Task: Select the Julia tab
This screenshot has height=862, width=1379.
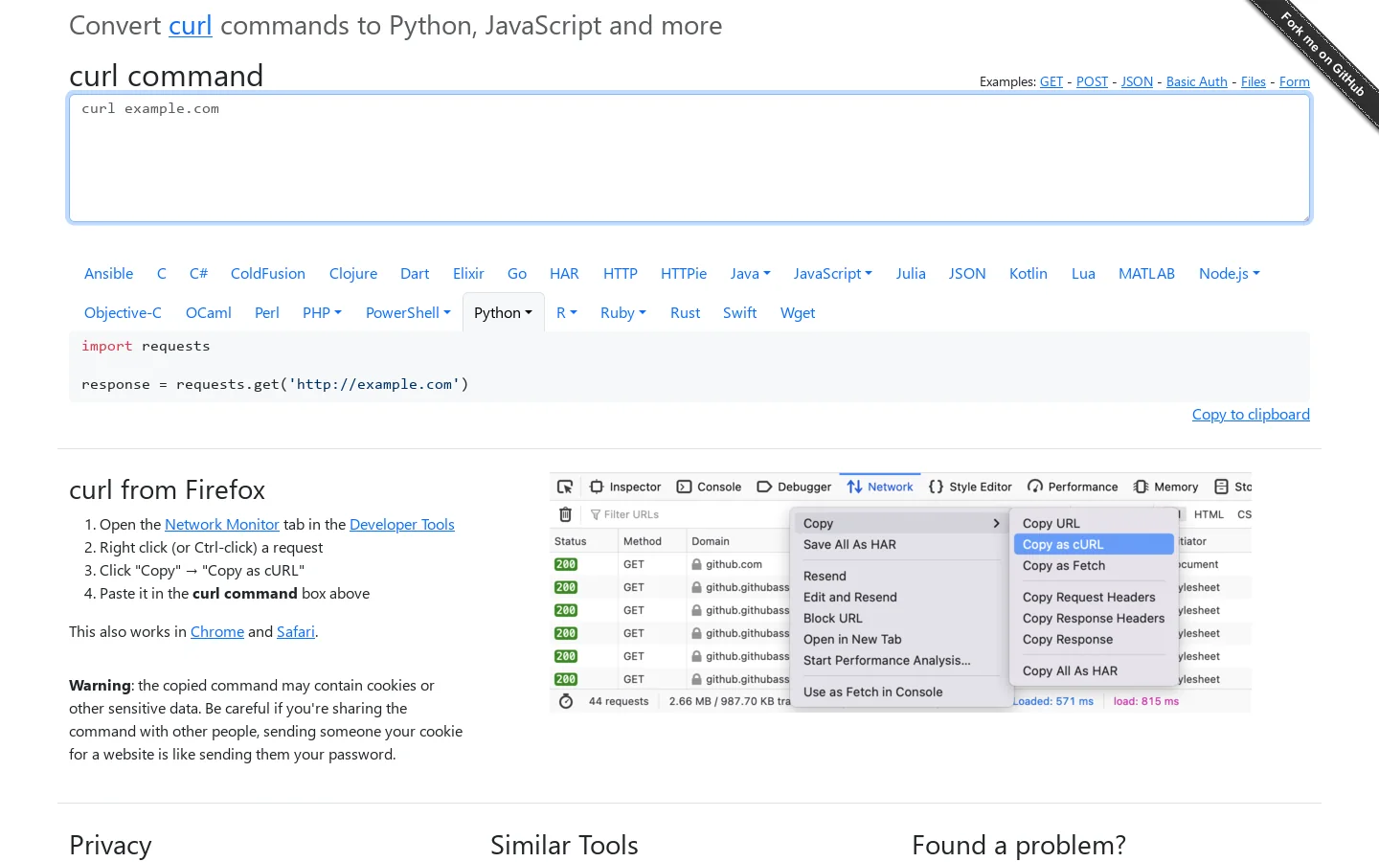Action: pos(911,274)
